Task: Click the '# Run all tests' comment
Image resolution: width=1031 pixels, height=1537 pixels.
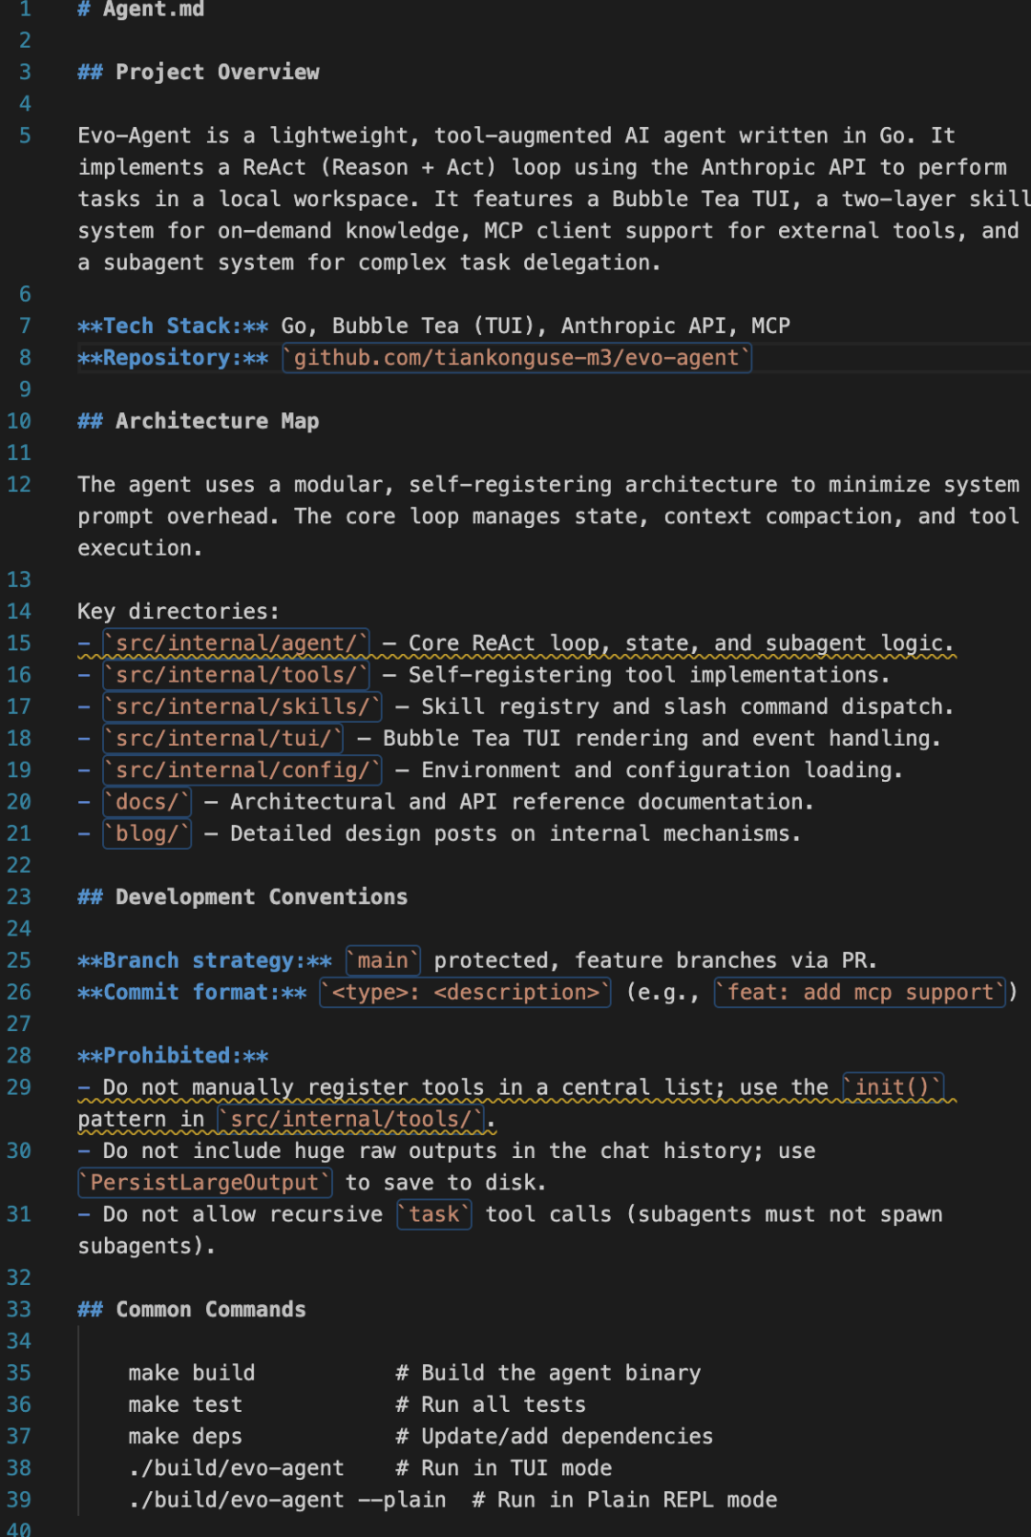Action: (491, 1404)
